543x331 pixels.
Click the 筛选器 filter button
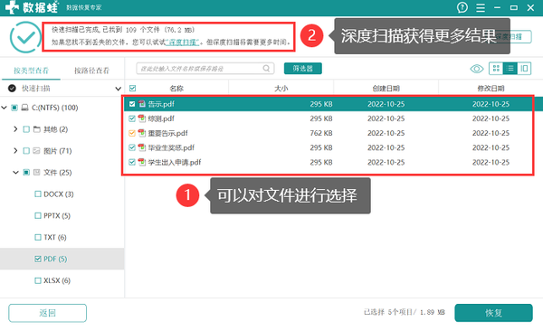(x=302, y=69)
